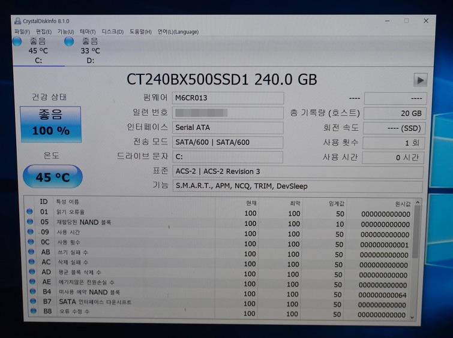Click the top-right ---- empty value field
The height and width of the screenshot is (338, 453).
coord(395,98)
